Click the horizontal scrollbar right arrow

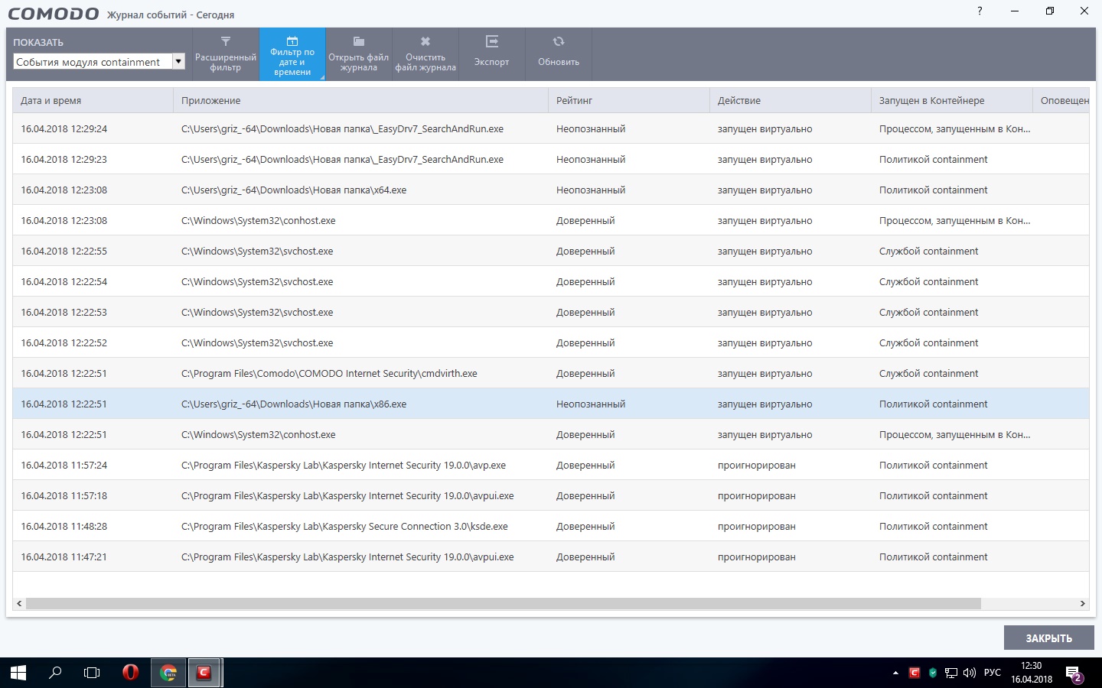(x=1082, y=604)
